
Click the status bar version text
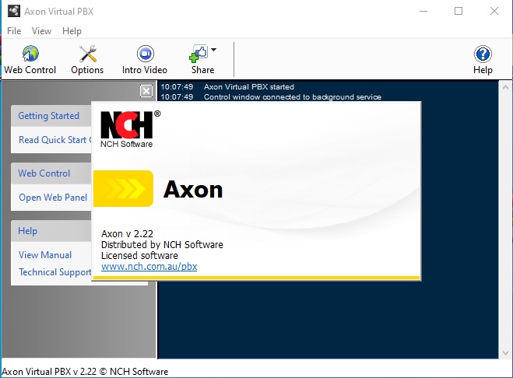coord(85,372)
